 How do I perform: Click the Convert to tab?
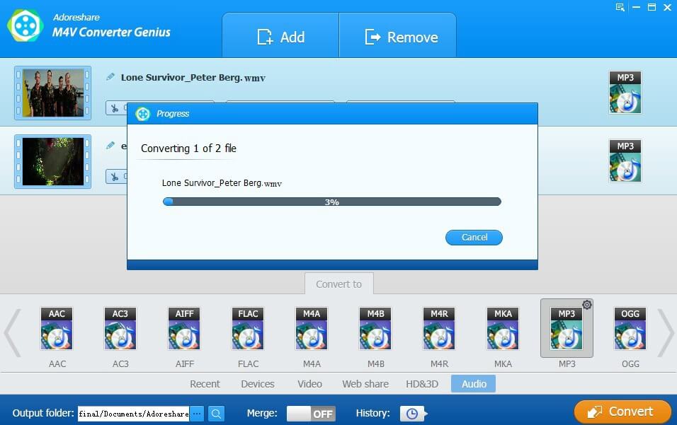point(339,284)
